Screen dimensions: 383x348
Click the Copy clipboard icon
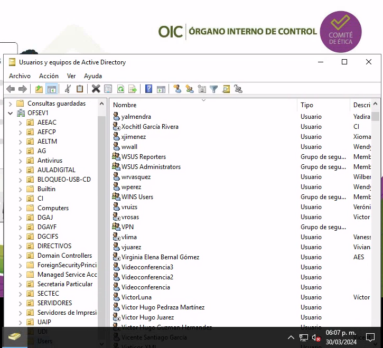(80, 89)
